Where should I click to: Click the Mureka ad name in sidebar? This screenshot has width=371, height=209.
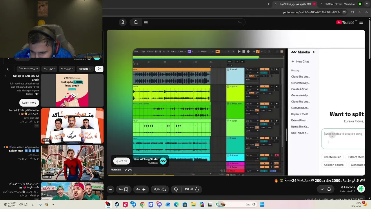79,59
